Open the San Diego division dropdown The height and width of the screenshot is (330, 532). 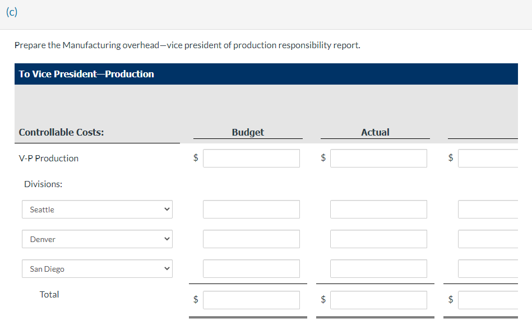96,268
